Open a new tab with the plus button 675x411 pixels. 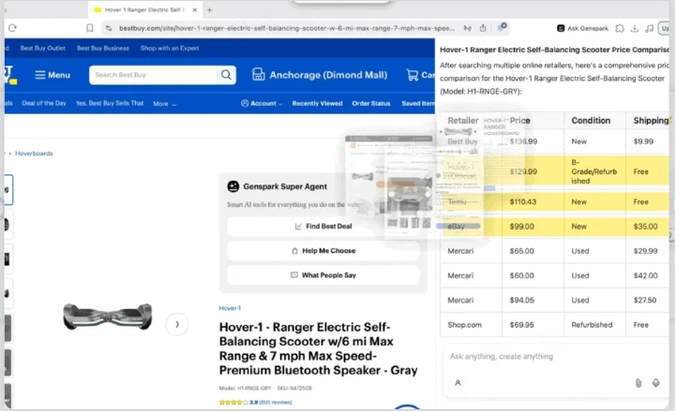210,9
